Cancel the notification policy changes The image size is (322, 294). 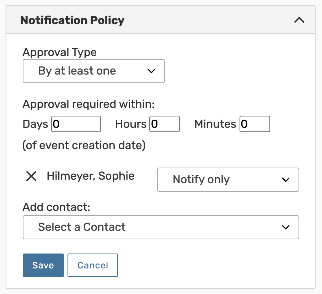pos(93,265)
